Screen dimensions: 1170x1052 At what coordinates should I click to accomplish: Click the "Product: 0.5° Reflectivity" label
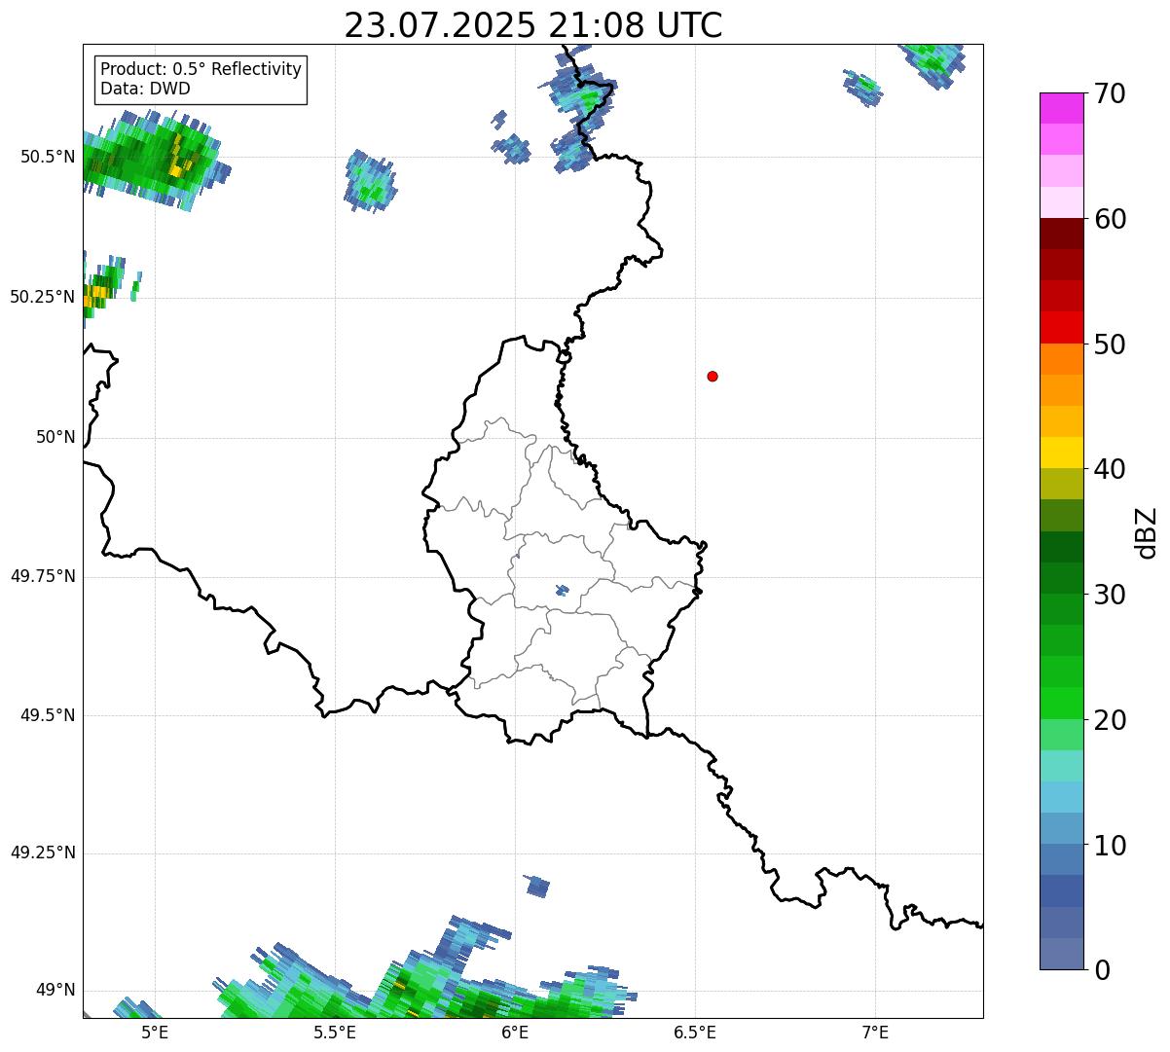[201, 70]
